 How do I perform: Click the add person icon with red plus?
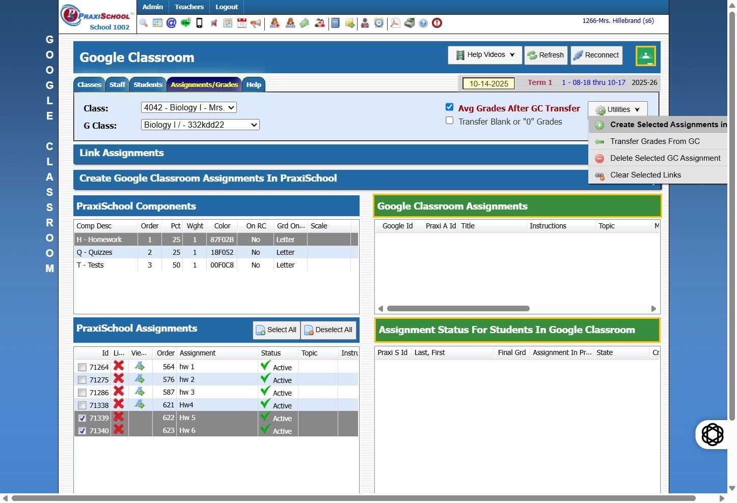click(275, 23)
